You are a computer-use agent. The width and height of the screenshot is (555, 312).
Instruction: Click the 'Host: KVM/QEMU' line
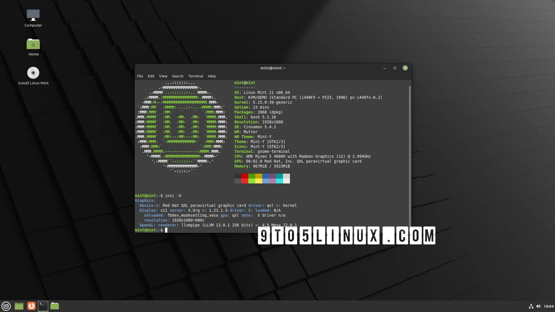coord(308,98)
